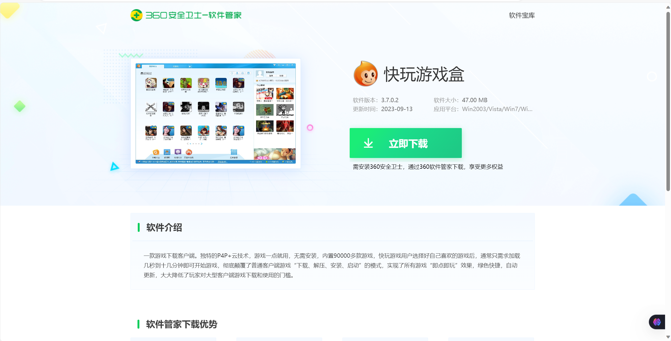
Task: Click the green 立即下载 download button
Action: [405, 143]
